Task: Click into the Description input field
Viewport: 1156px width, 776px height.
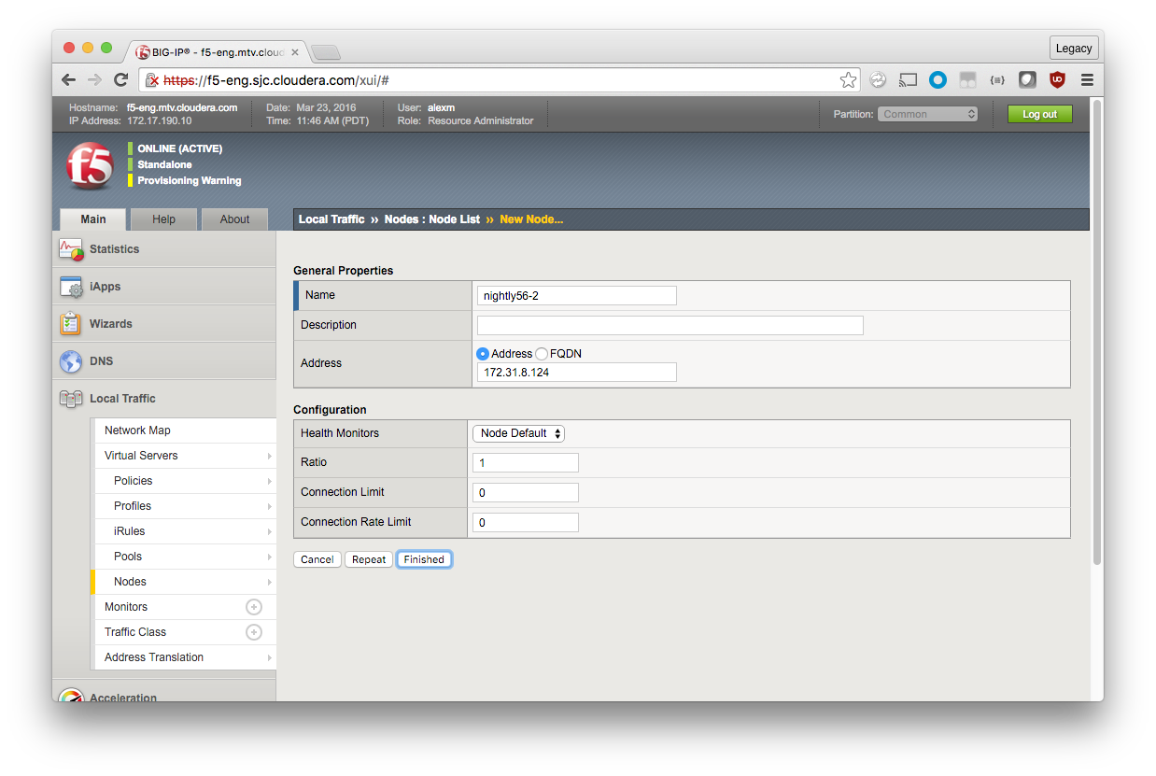Action: point(670,325)
